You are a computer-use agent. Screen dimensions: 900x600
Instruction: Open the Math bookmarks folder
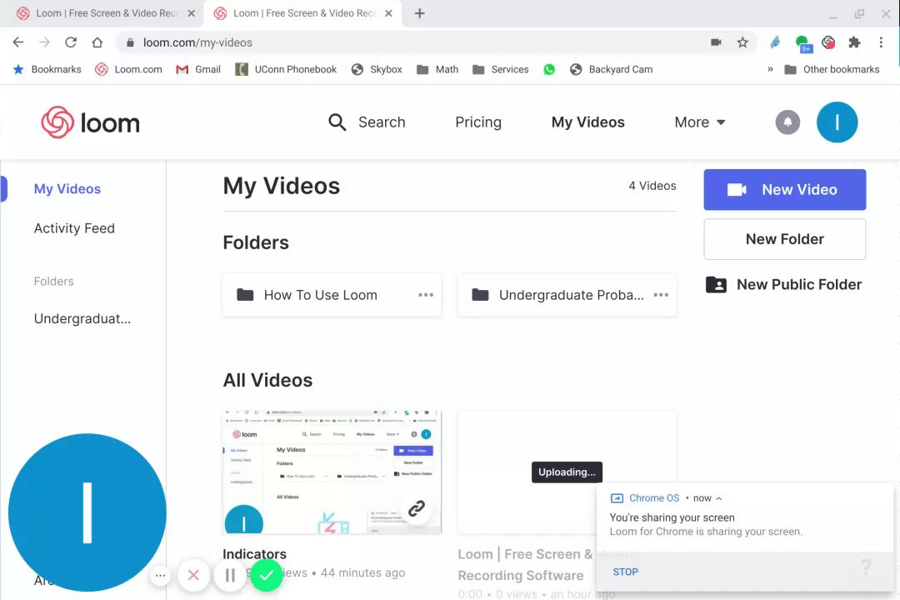coord(438,69)
